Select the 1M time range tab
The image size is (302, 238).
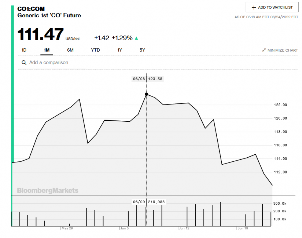47,50
